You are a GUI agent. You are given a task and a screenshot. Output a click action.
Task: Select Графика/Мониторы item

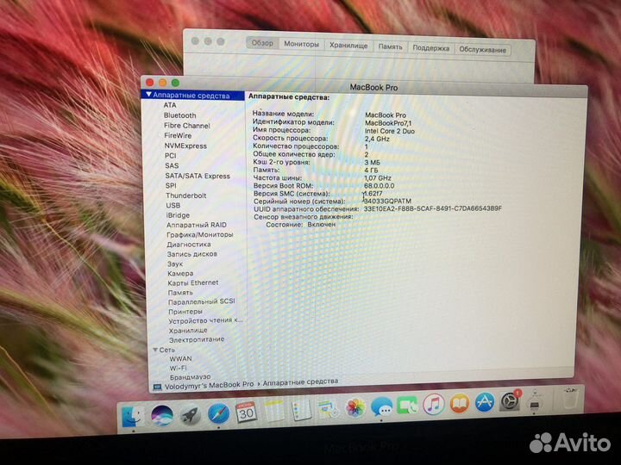click(x=199, y=235)
